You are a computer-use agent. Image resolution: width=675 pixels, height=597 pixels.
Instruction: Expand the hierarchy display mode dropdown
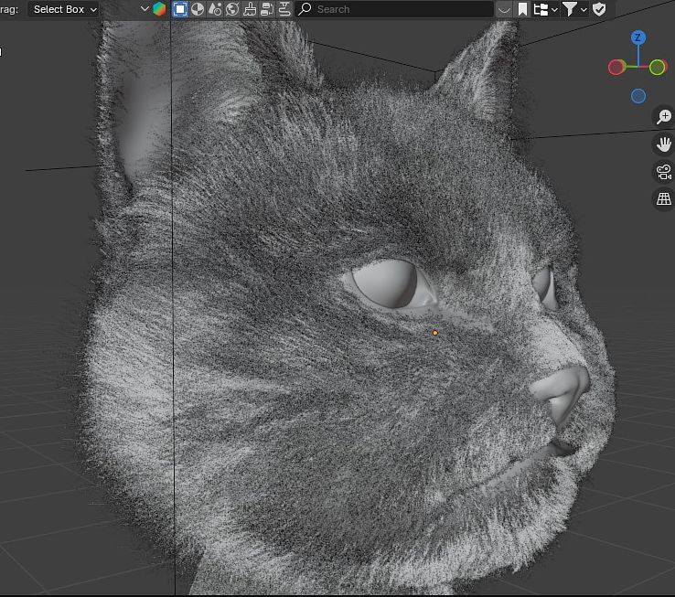(545, 9)
